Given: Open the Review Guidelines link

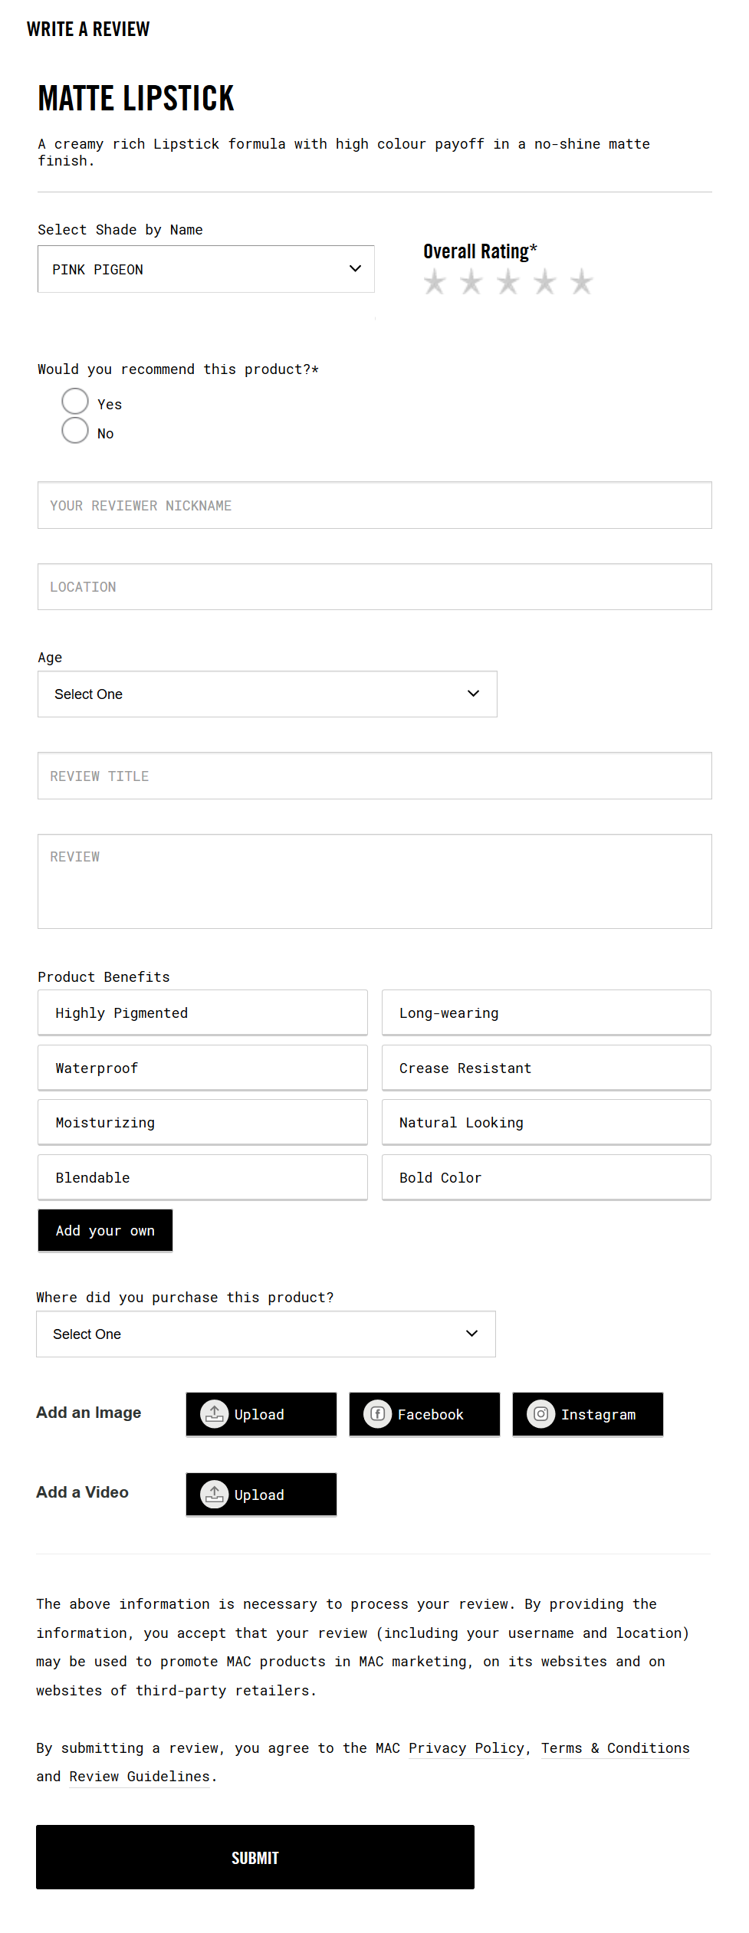Looking at the screenshot, I should 139,1777.
